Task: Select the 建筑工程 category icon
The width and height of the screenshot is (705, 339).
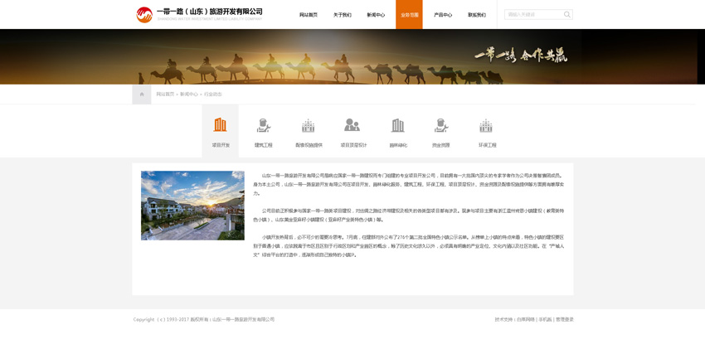Action: pos(264,126)
